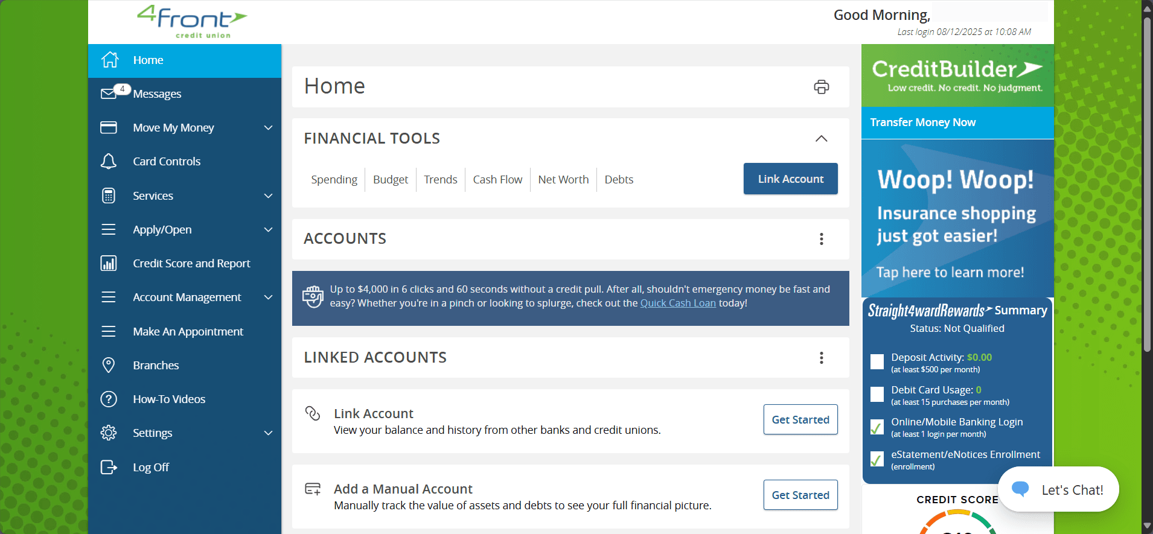
Task: Open Messages in the sidebar menu
Action: (185, 94)
